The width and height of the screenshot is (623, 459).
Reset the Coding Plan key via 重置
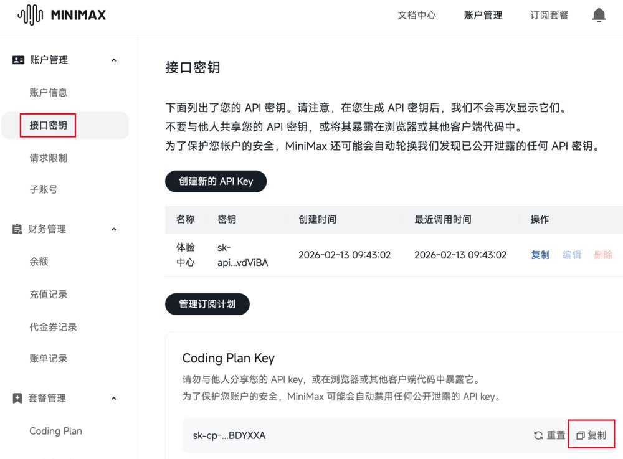click(x=549, y=435)
